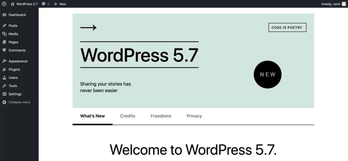The width and height of the screenshot is (348, 161).
Task: Click the Tools wrench icon
Action: tap(4, 86)
